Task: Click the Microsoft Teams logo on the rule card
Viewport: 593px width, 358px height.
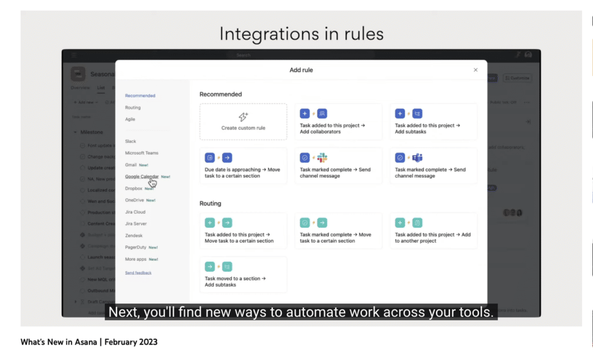Action: coord(418,158)
